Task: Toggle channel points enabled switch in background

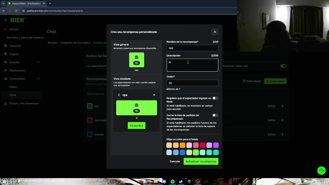Action: click(x=283, y=66)
